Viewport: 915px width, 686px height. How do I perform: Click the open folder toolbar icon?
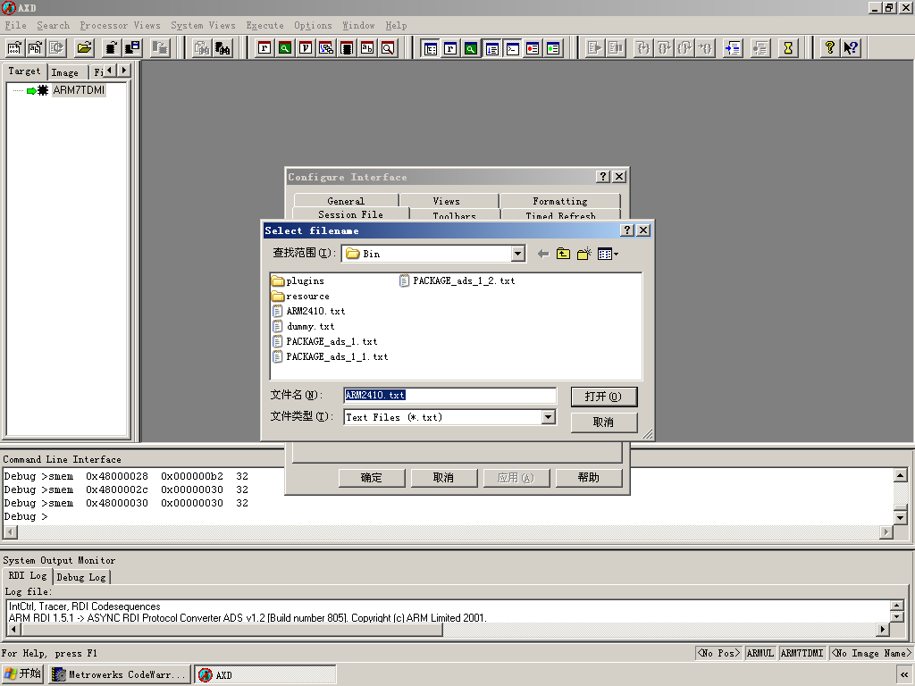(85, 48)
